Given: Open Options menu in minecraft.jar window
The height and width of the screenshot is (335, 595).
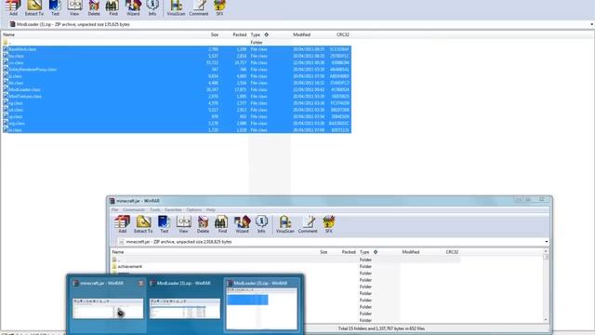Looking at the screenshot, I should click(x=194, y=209).
